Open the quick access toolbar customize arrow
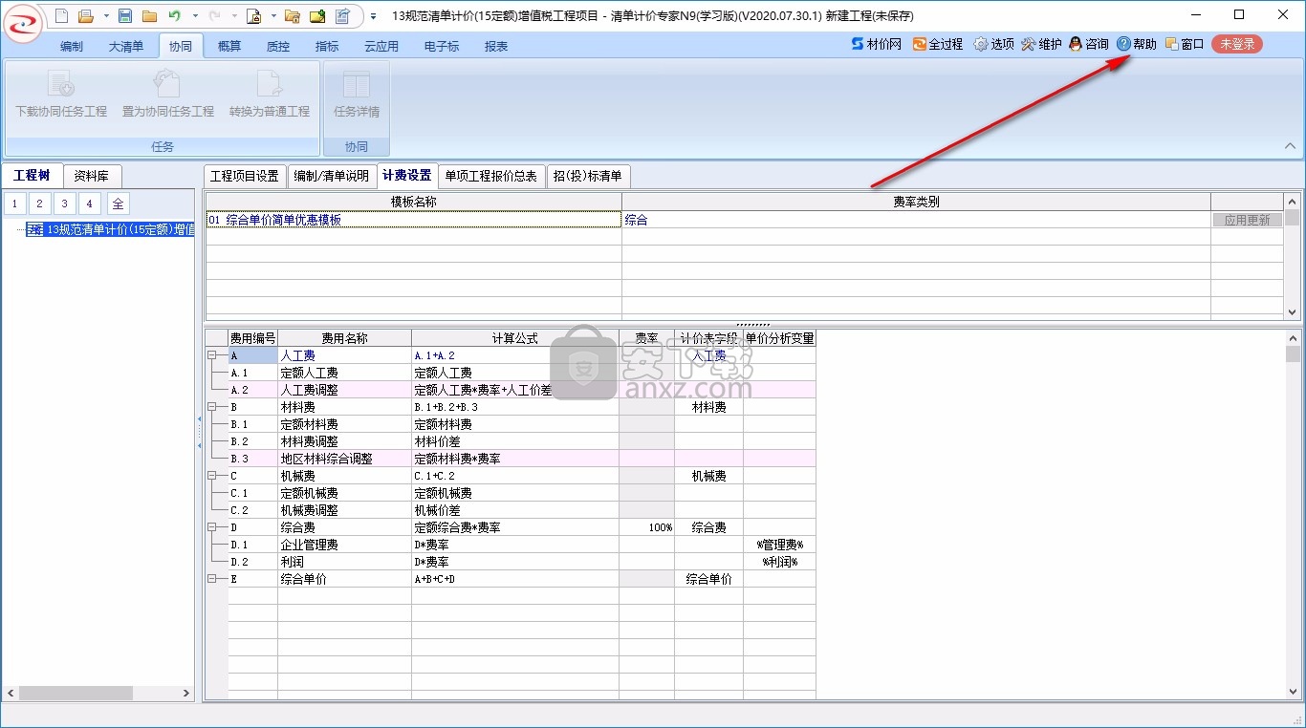The height and width of the screenshot is (728, 1306). 373,16
